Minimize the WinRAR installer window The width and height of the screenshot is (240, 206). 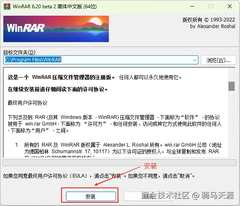pyautogui.click(x=192, y=7)
